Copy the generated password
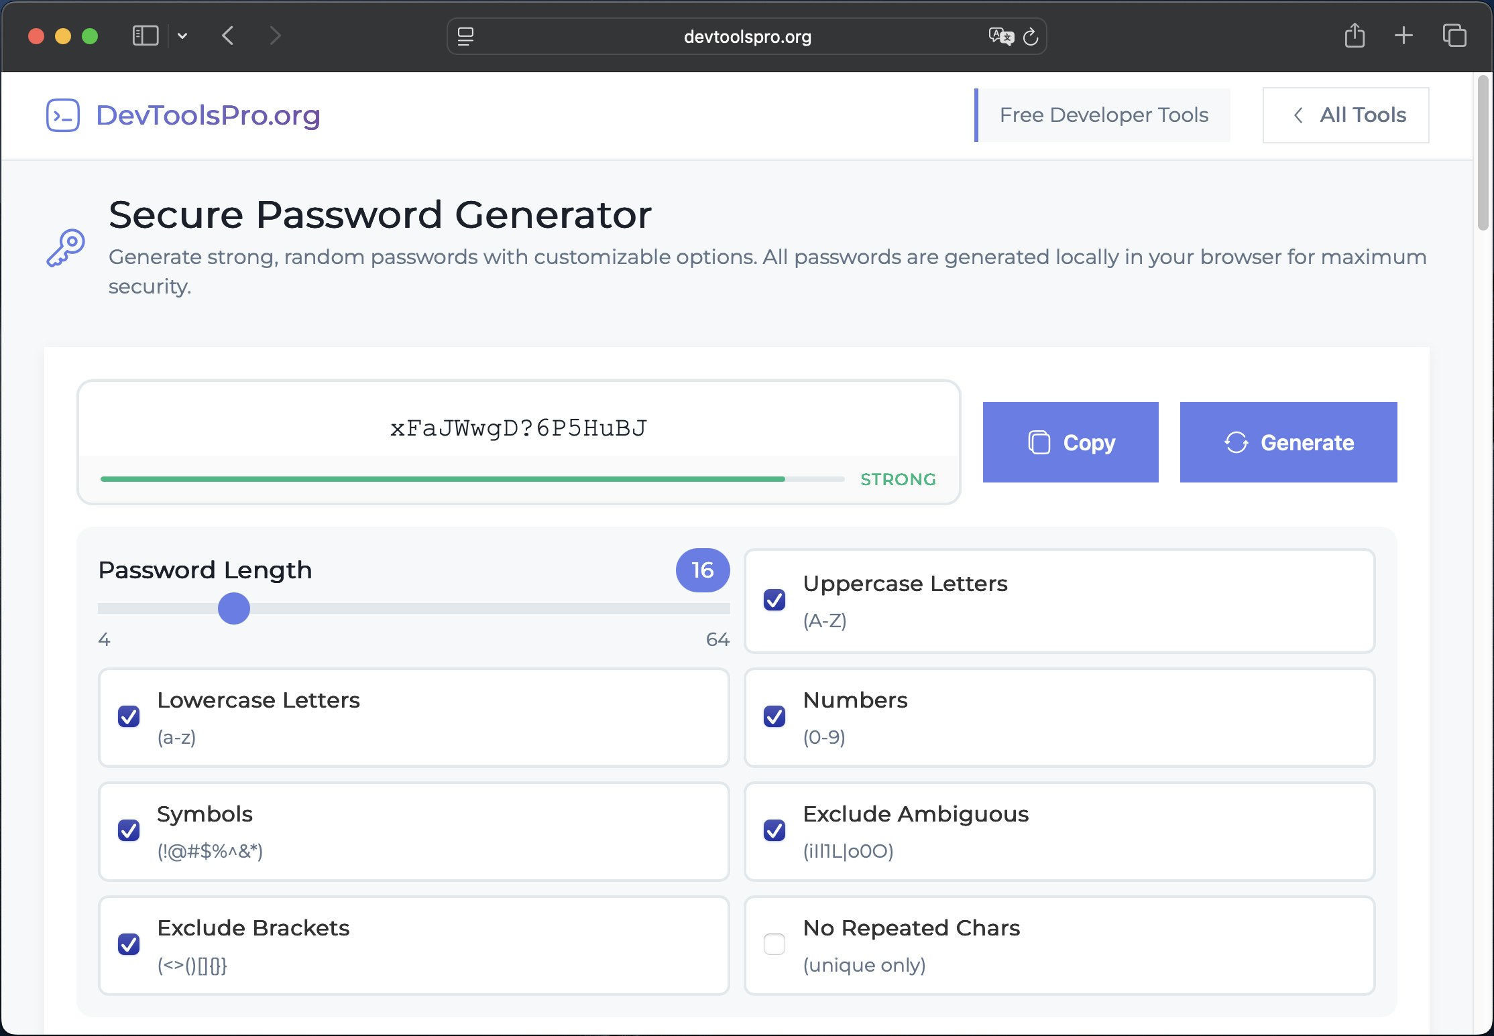The width and height of the screenshot is (1494, 1036). pyautogui.click(x=1070, y=442)
